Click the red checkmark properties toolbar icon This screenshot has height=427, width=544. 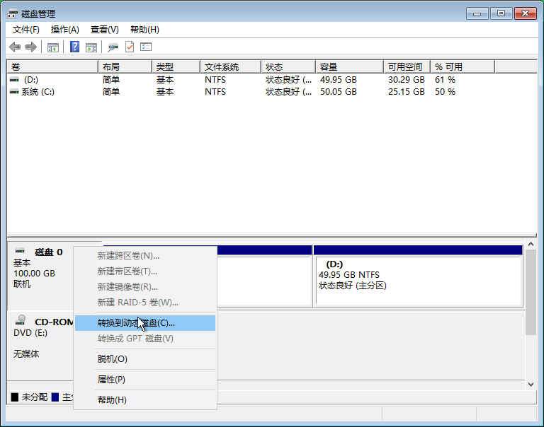pos(130,47)
